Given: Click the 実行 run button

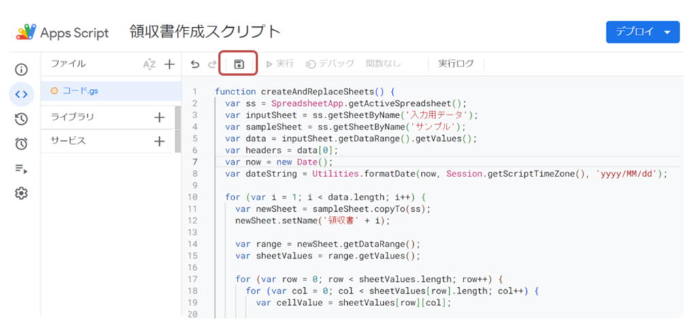Looking at the screenshot, I should point(280,64).
